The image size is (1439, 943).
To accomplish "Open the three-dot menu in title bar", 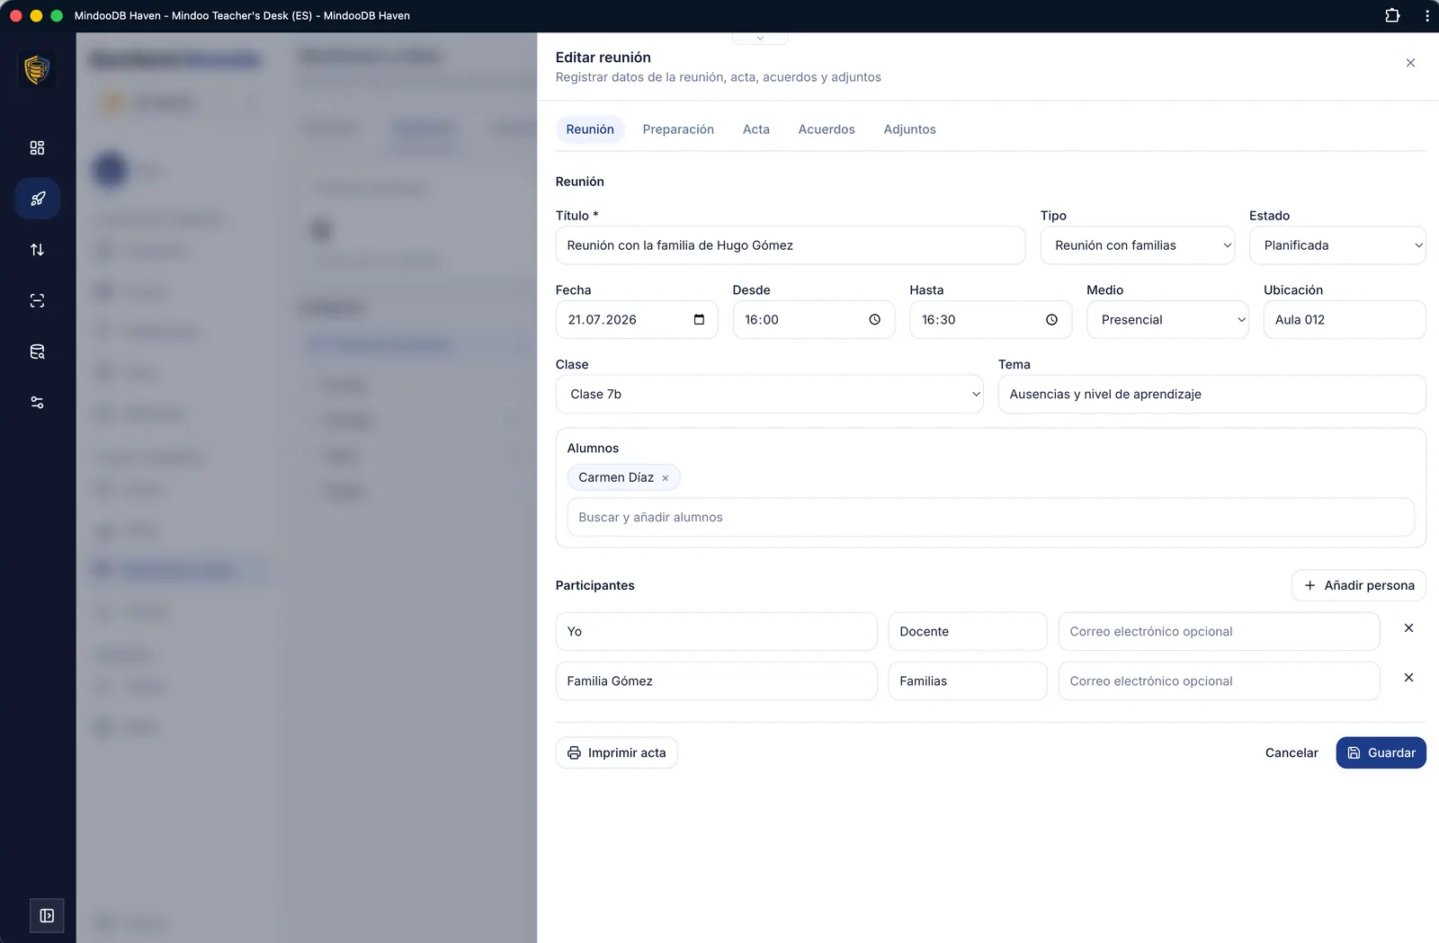I will click(x=1426, y=15).
